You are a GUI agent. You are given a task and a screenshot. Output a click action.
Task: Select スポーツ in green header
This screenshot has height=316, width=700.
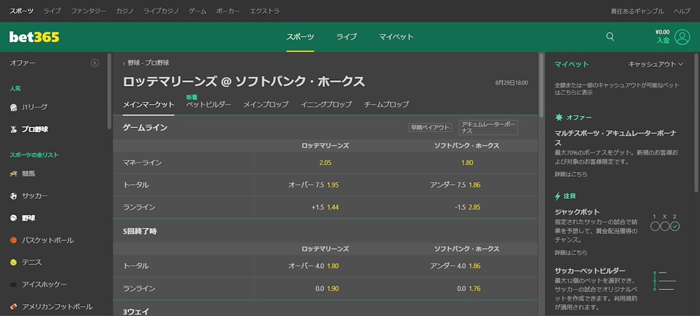[300, 37]
